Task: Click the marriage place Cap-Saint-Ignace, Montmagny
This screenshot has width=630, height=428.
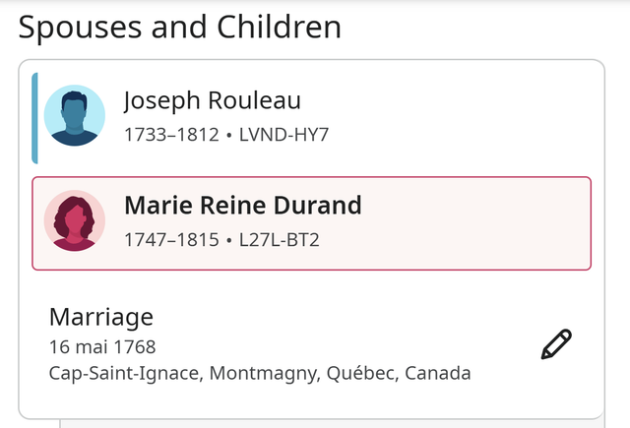Action: 183,373
